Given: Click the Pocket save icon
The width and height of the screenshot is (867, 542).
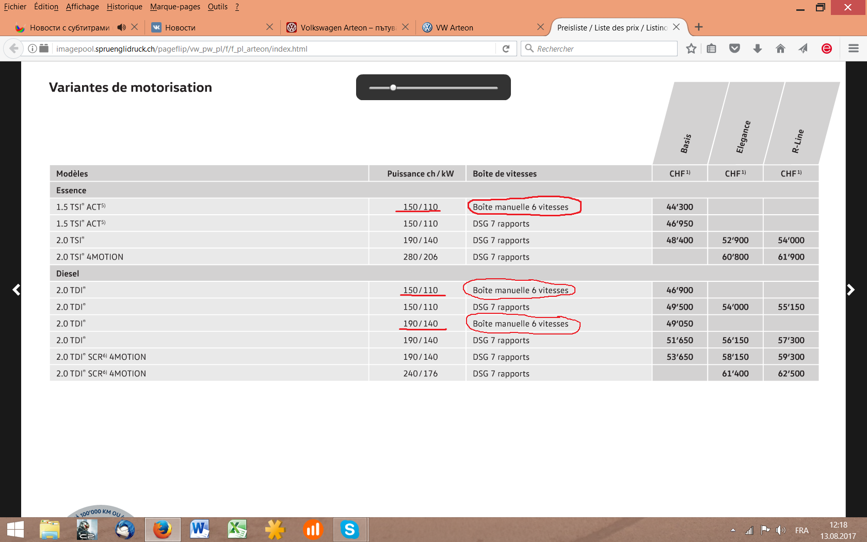Looking at the screenshot, I should 734,49.
